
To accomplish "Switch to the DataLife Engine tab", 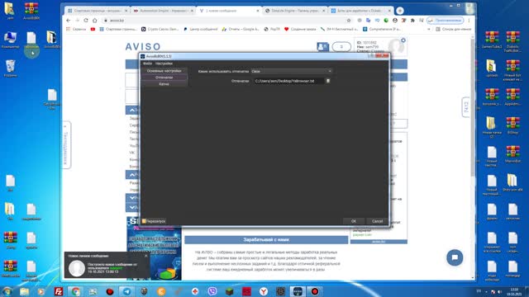I will pyautogui.click(x=294, y=11).
